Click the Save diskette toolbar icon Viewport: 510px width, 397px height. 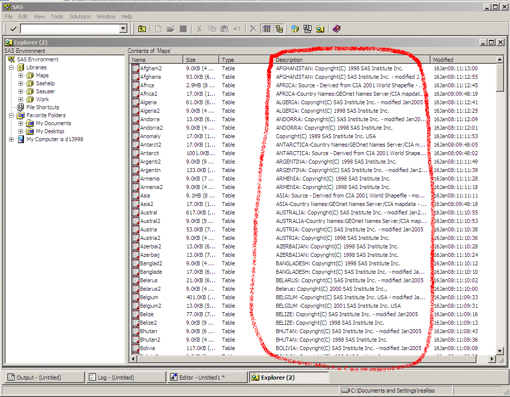click(183, 29)
